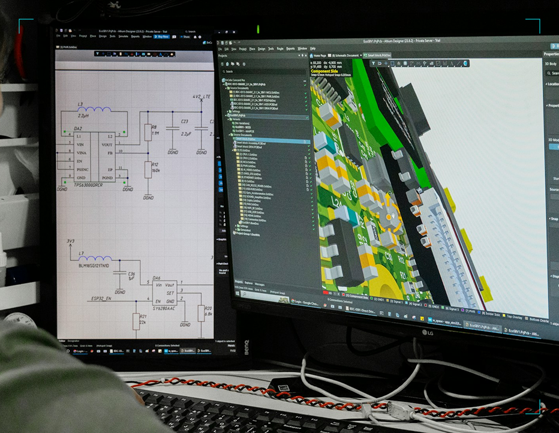Screen dimensions: 559x433
Task: Click the Buy Now button
Action: coord(163,37)
